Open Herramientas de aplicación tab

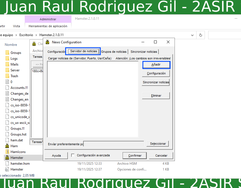(x=48, y=26)
